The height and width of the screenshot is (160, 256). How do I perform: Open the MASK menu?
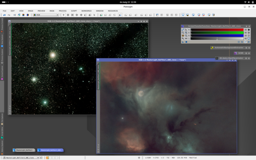tap(52, 11)
